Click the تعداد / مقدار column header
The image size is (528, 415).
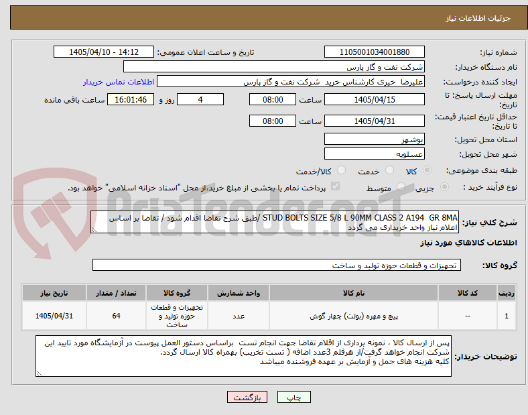tap(116, 293)
